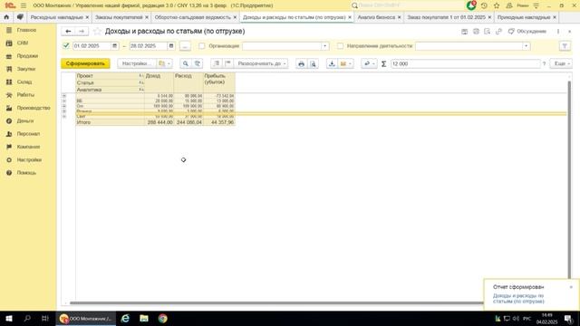Expand the first report row group
This screenshot has width=580, height=326.
pyautogui.click(x=64, y=96)
